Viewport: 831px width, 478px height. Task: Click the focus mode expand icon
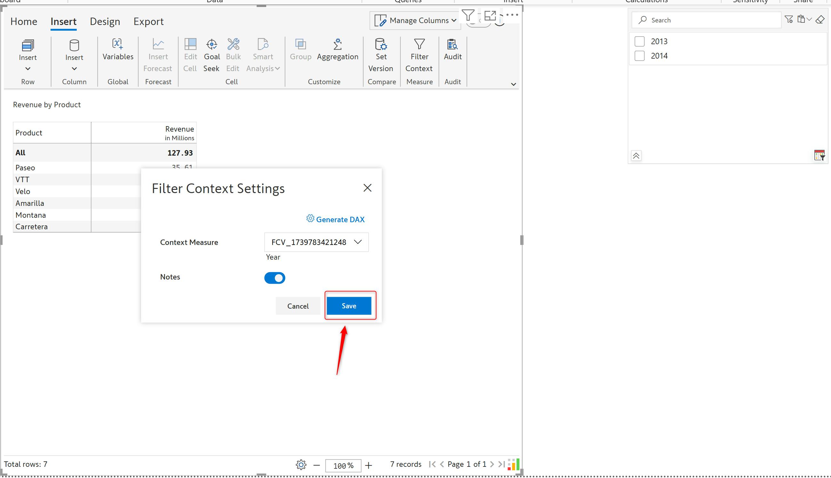[490, 15]
